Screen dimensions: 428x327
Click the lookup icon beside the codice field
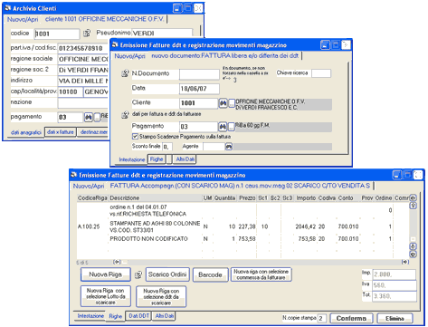(87, 33)
